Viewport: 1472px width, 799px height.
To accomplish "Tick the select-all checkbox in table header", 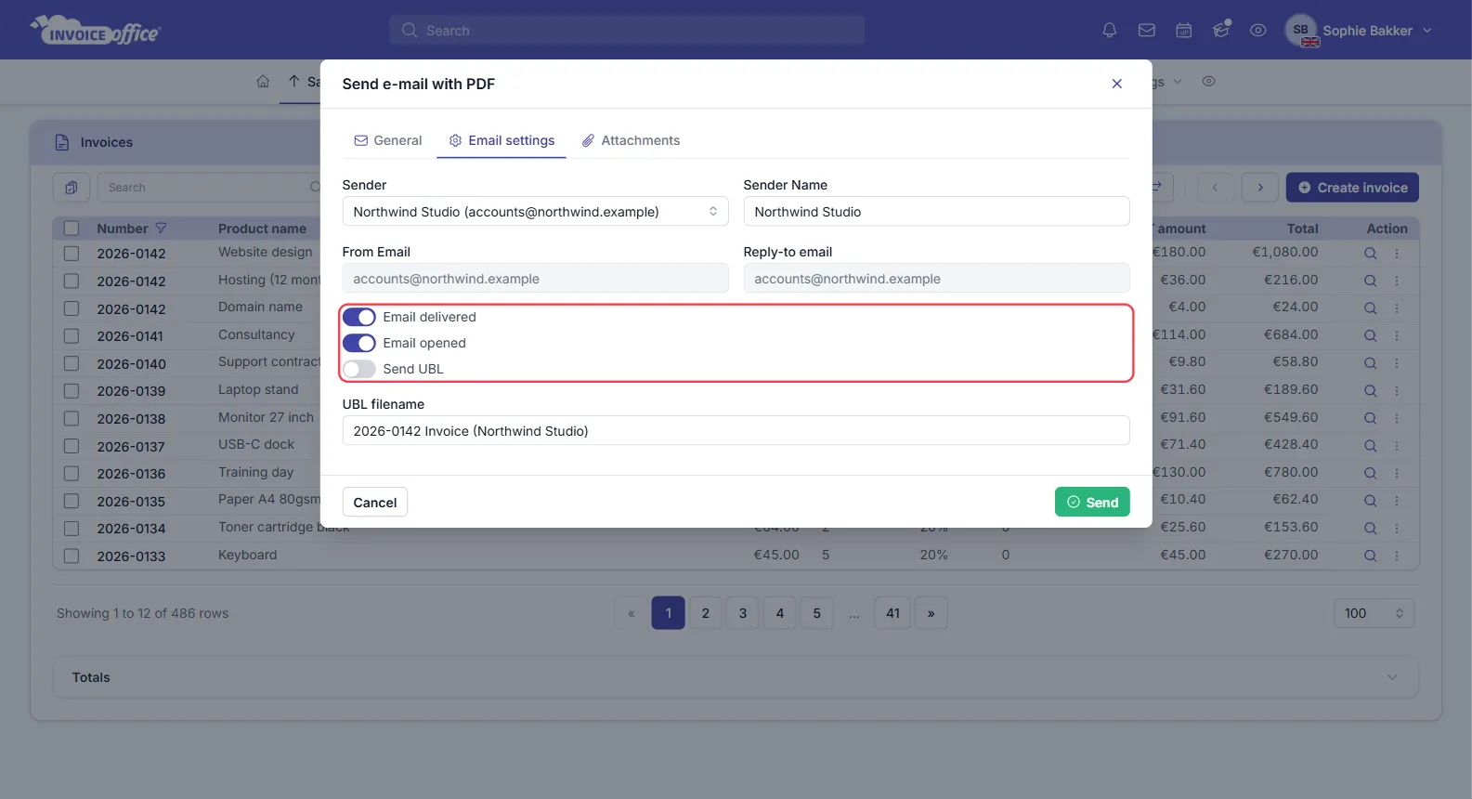I will point(72,229).
